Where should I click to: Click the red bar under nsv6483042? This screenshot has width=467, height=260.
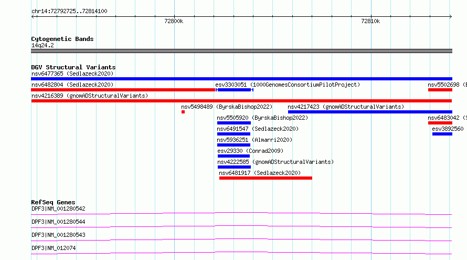click(440, 123)
